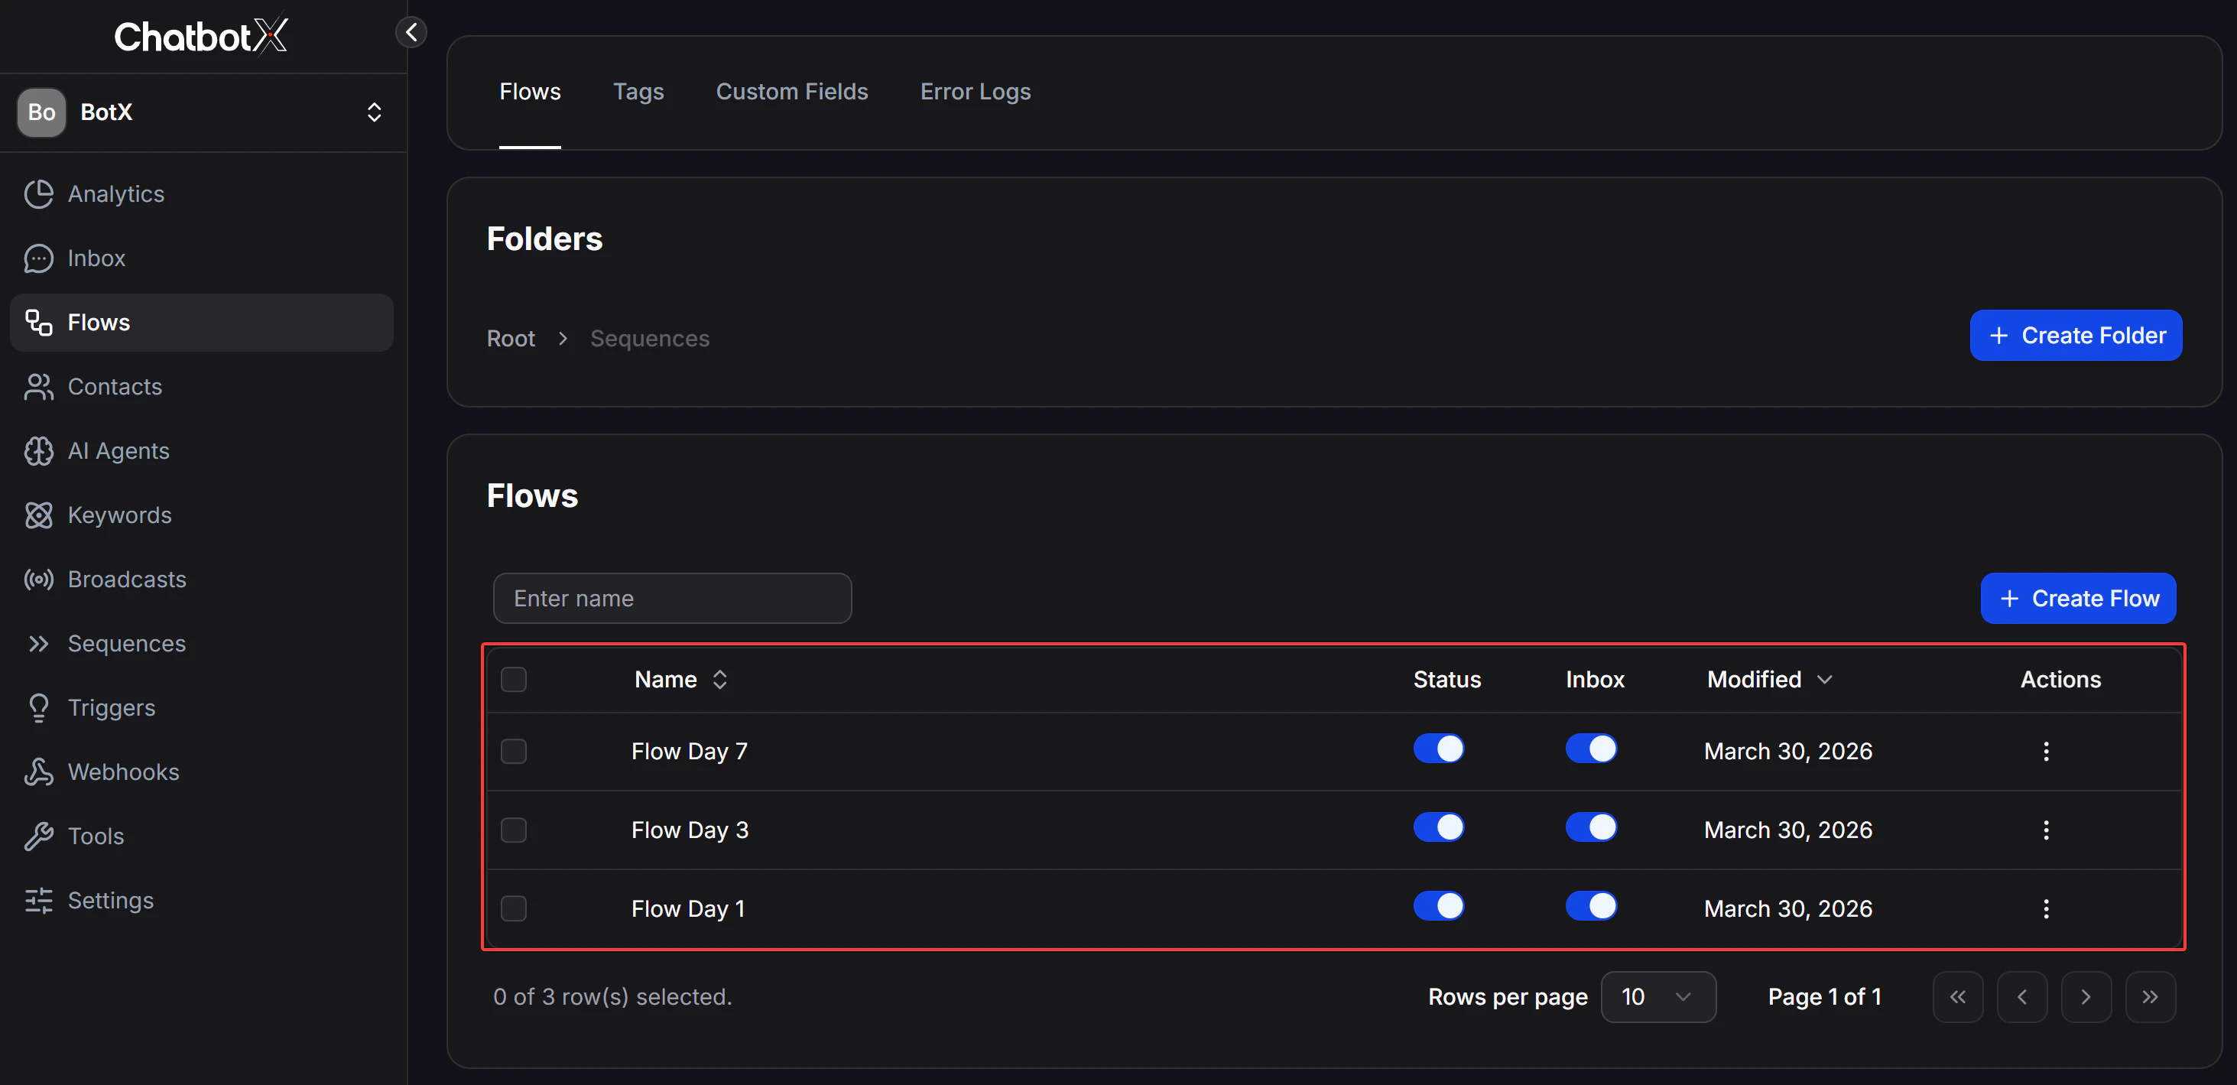
Task: Click the Flows icon in the sidebar
Action: [38, 322]
